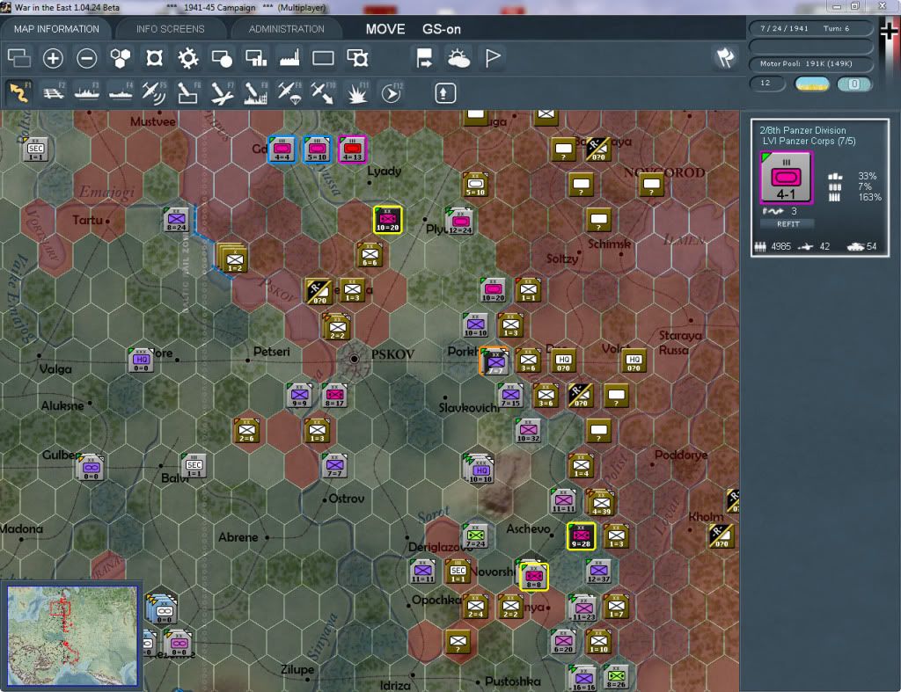Select the F4 amphibious mode icon
The width and height of the screenshot is (901, 692).
pyautogui.click(x=121, y=92)
